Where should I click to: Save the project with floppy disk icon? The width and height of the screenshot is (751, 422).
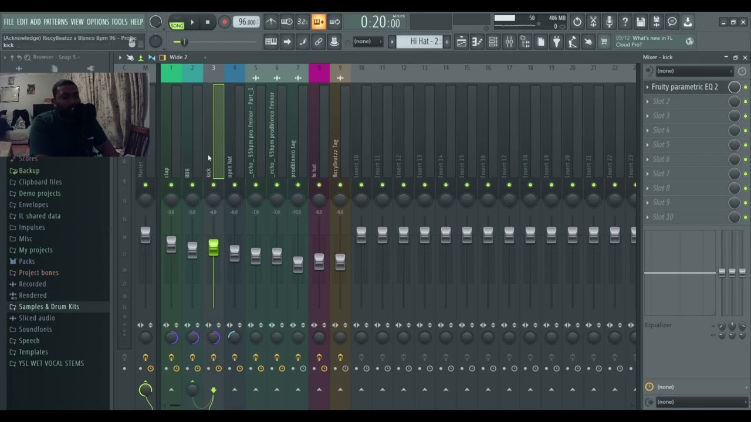pyautogui.click(x=641, y=22)
